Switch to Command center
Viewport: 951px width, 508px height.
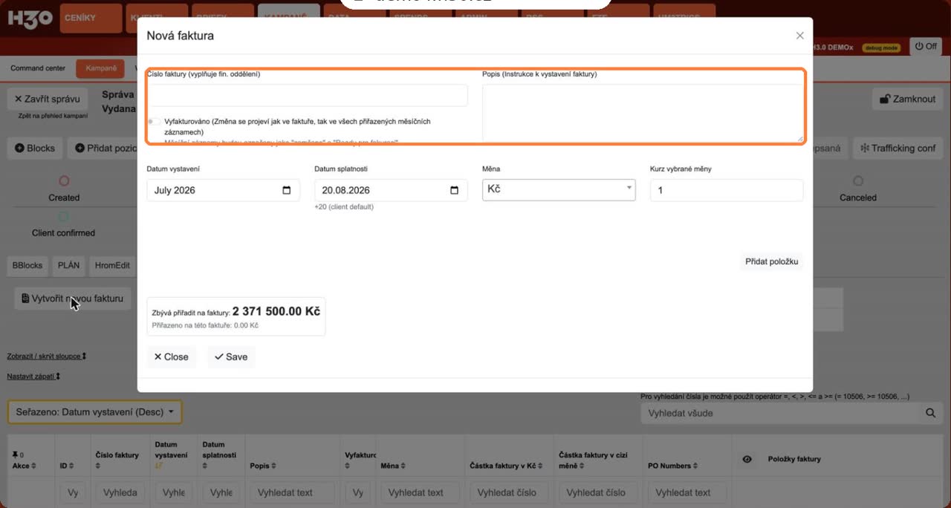pos(38,68)
